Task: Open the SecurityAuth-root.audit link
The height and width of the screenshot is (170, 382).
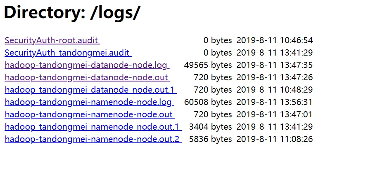Action: point(52,40)
